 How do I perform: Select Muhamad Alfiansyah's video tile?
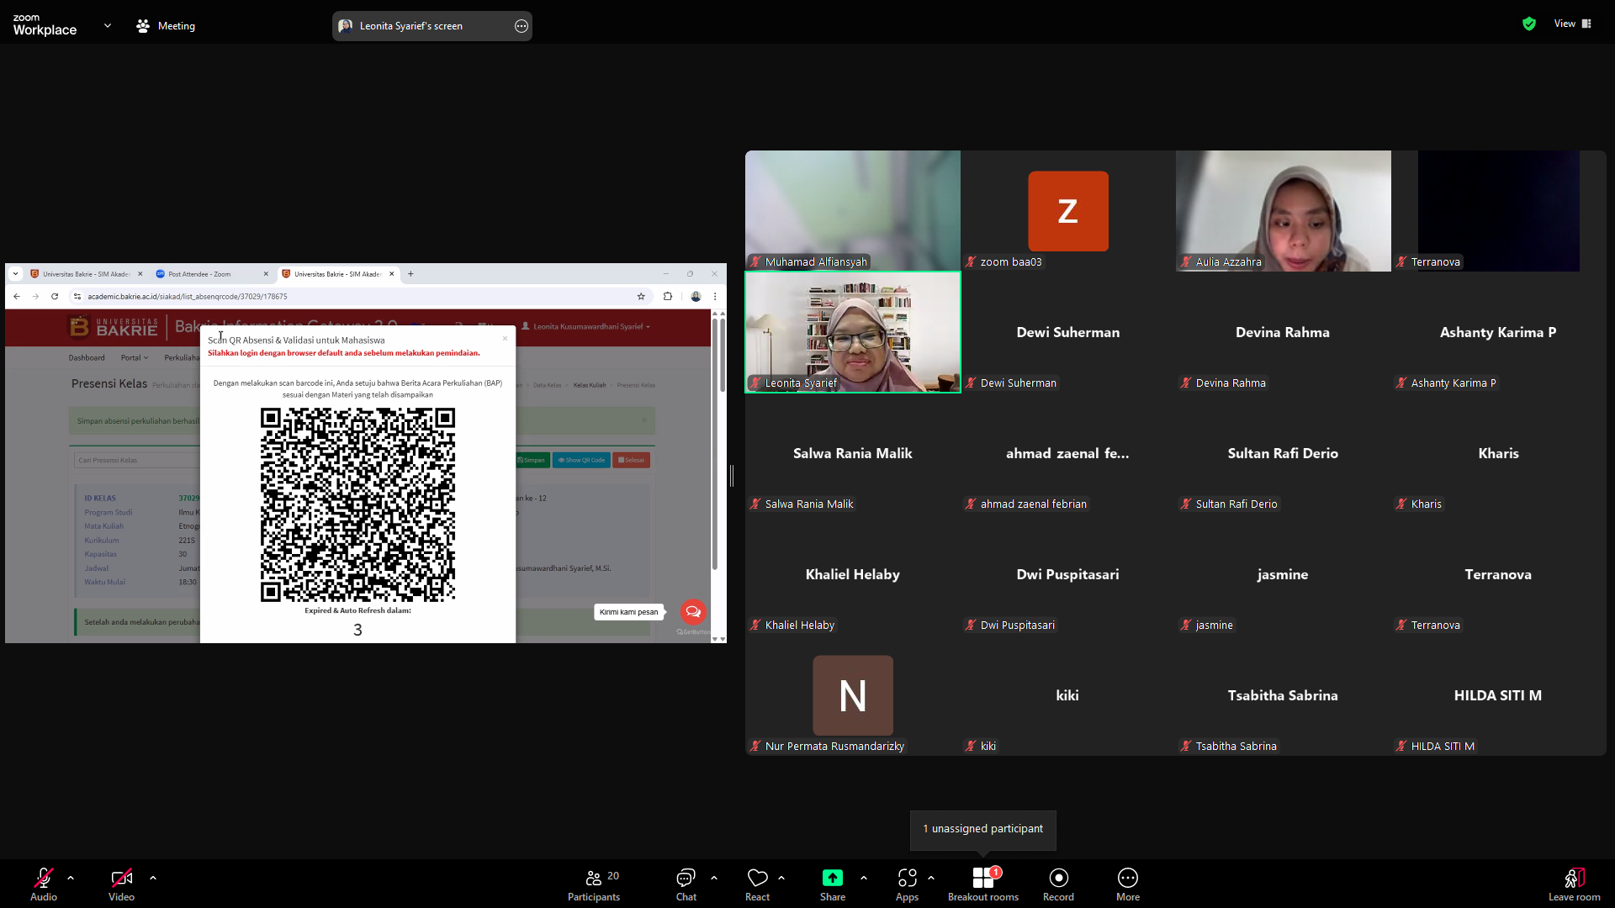pyautogui.click(x=853, y=211)
